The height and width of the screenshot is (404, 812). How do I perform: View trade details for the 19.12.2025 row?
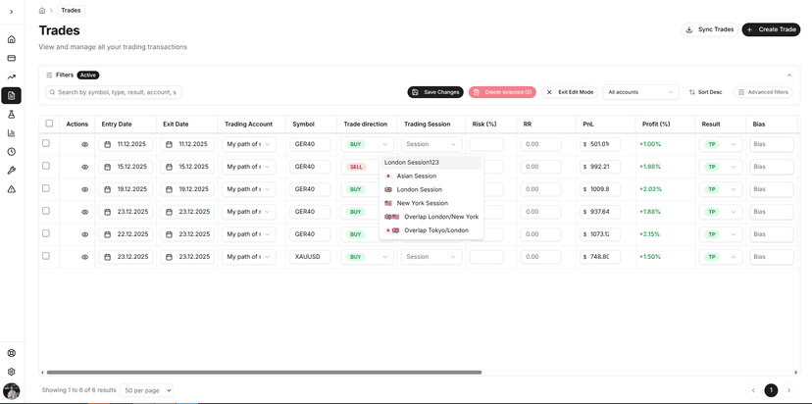tap(85, 189)
